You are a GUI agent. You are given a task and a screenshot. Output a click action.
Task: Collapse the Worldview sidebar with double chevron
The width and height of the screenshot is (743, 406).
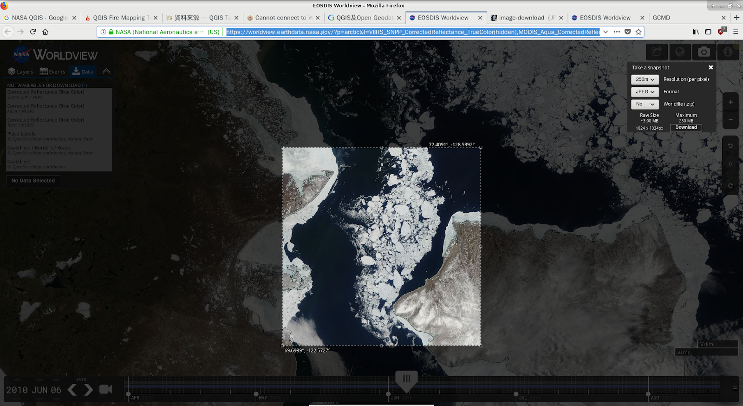click(106, 71)
